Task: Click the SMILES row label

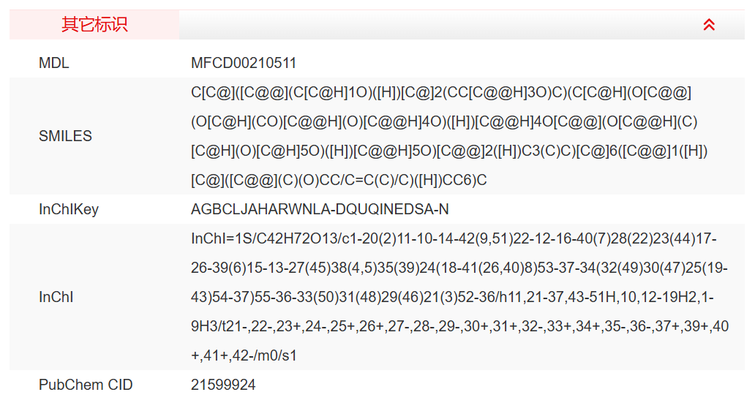Action: click(x=65, y=136)
